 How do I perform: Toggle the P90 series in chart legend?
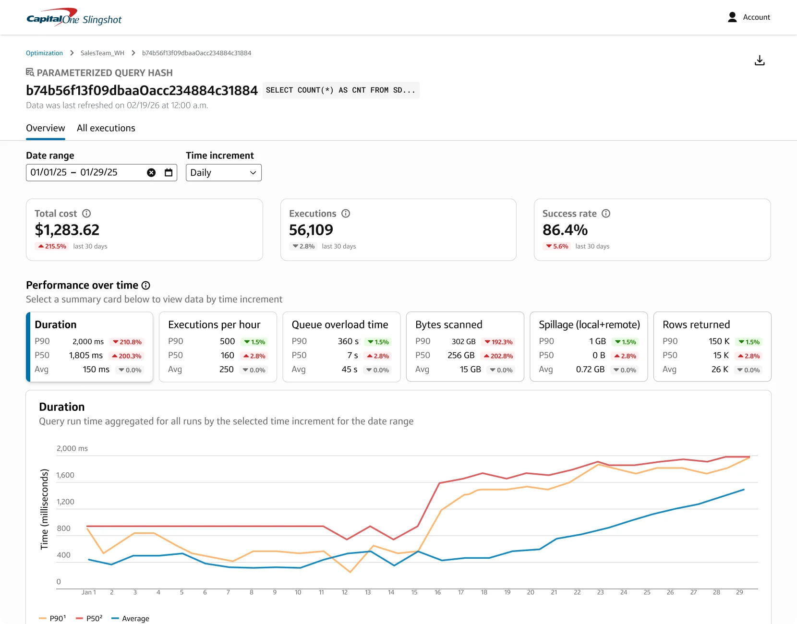click(x=52, y=618)
